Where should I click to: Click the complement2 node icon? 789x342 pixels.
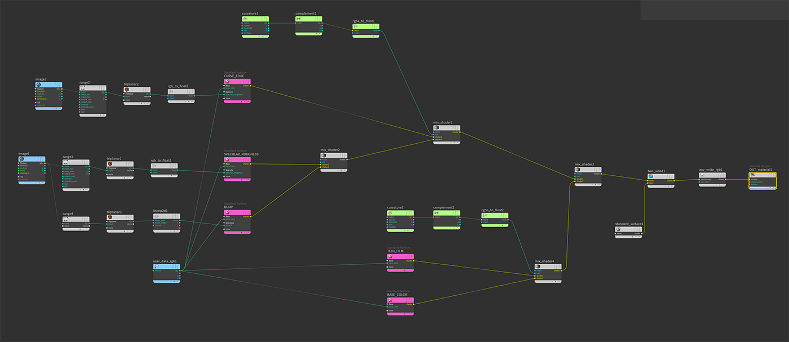437,213
